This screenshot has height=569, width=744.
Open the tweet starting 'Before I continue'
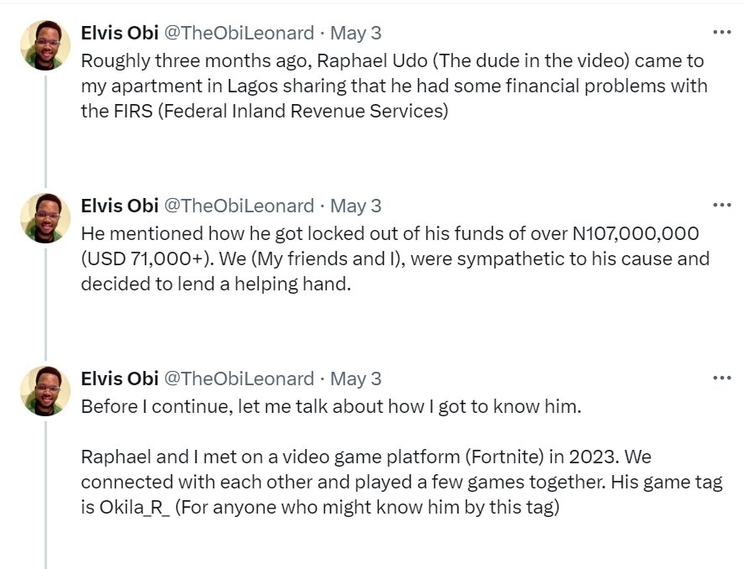click(x=333, y=406)
